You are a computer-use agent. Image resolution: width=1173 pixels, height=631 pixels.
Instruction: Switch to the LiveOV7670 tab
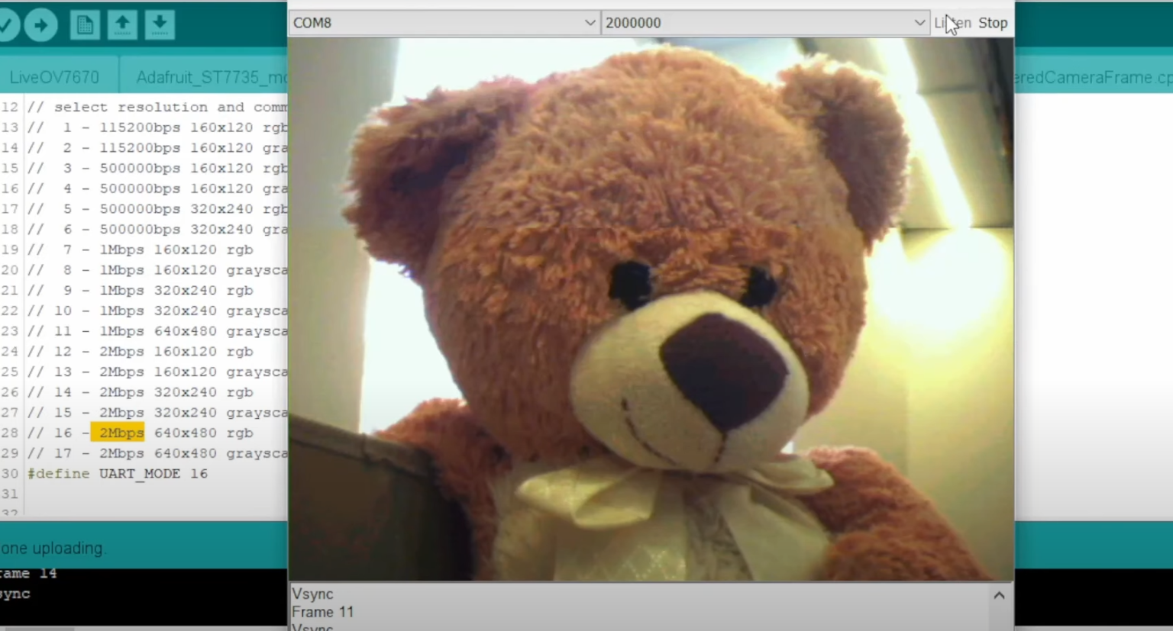click(x=55, y=77)
